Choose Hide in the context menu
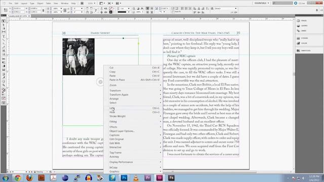The image size is (324, 182). [x=133, y=112]
